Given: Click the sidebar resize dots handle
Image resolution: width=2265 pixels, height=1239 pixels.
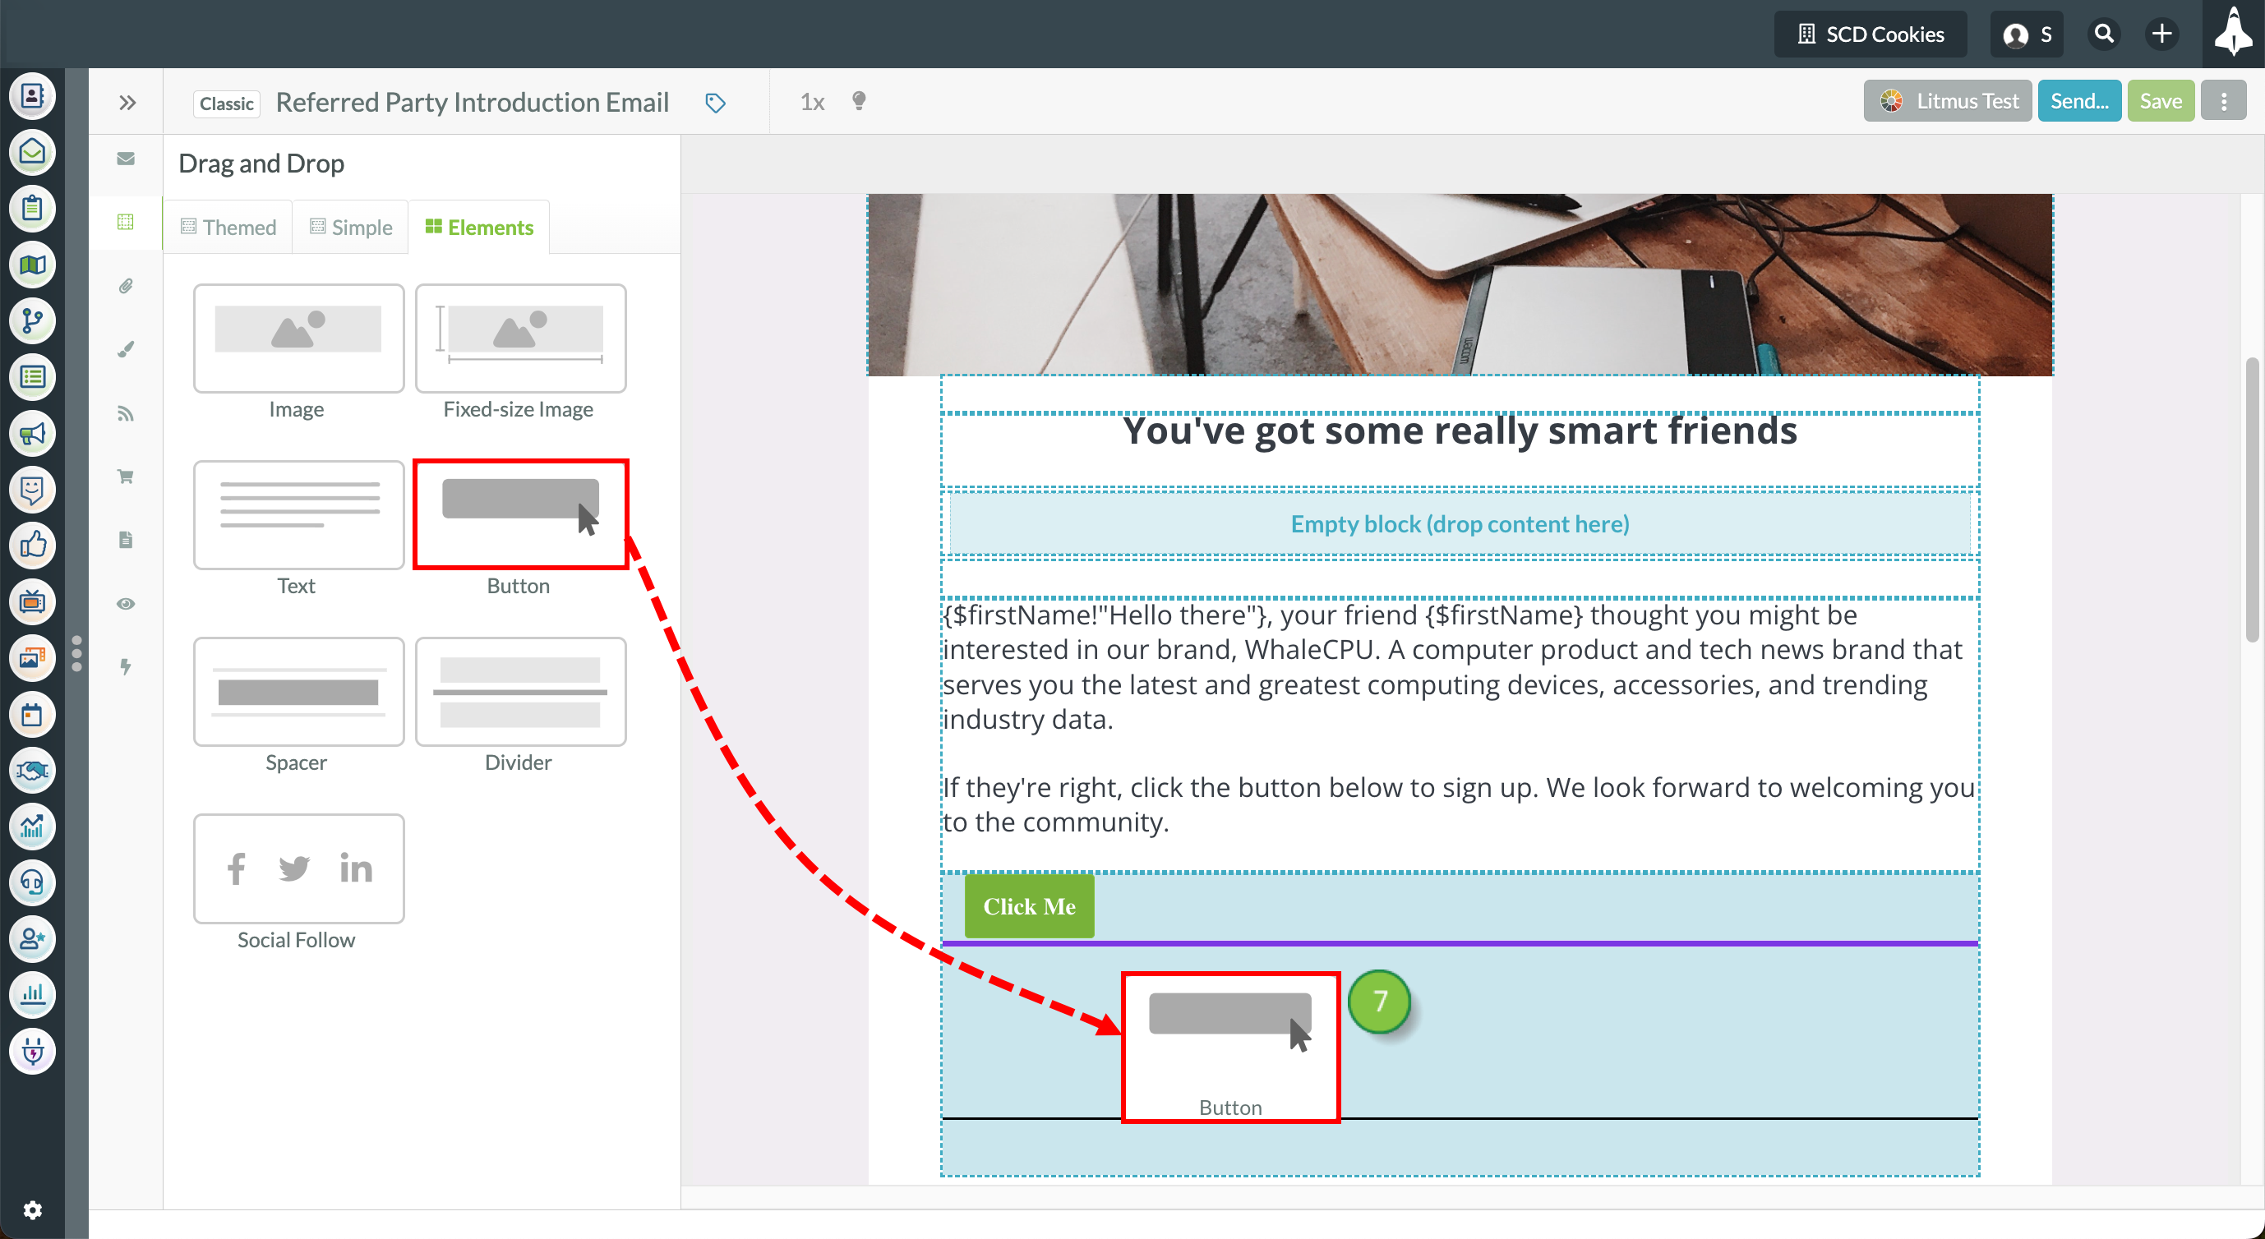Looking at the screenshot, I should [76, 655].
